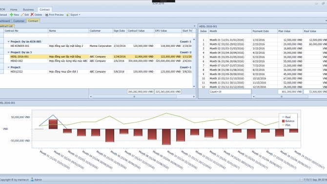The height and width of the screenshot is (184, 327).
Task: Click payment grid horizontal scrollbar thumb
Action: point(282,97)
